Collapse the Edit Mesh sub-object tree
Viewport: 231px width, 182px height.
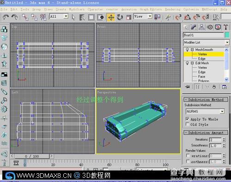coord(192,63)
